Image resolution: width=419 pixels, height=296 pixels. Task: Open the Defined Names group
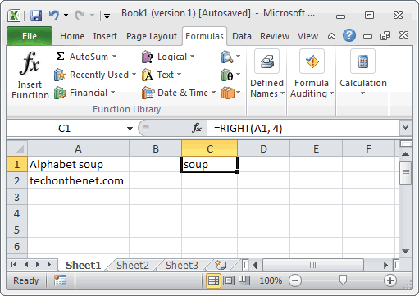pos(267,74)
